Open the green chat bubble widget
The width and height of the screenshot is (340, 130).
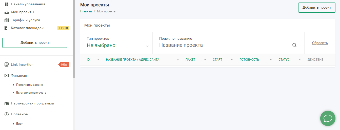[x=328, y=118]
